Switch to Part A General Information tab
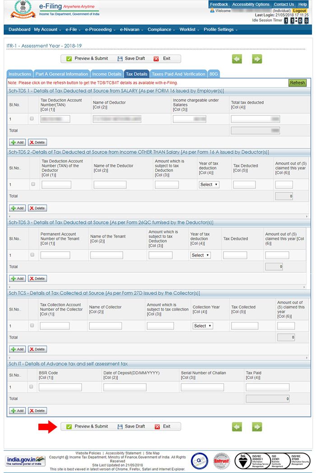This screenshot has height=473, width=316. click(x=61, y=74)
